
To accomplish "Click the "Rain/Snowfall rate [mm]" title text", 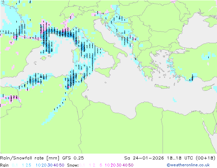I will tap(30, 158).
